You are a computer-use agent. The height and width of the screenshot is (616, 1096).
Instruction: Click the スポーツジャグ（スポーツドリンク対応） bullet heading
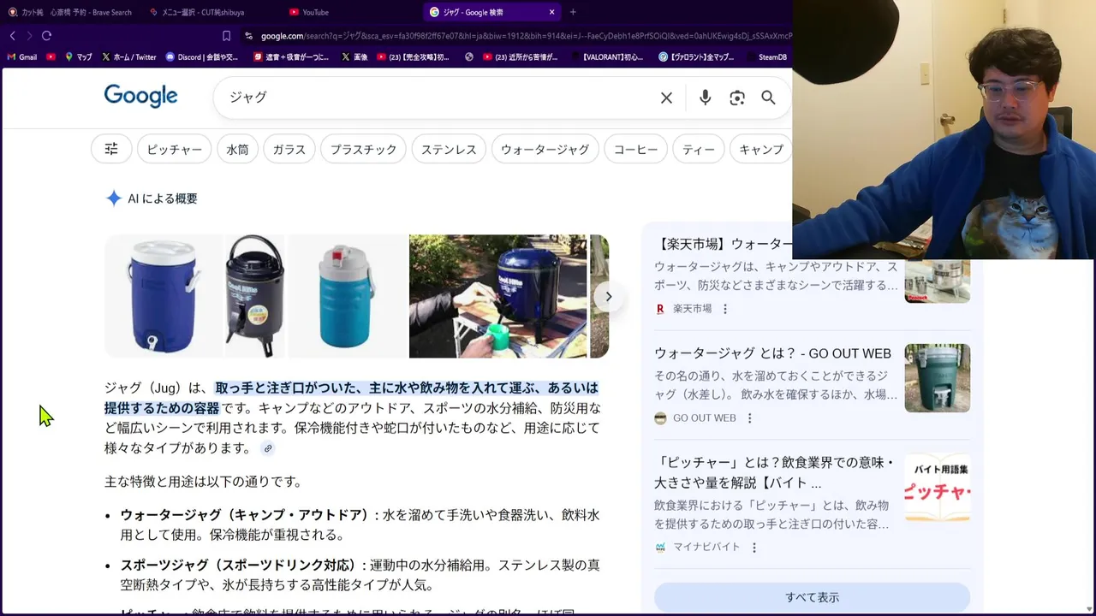click(243, 566)
